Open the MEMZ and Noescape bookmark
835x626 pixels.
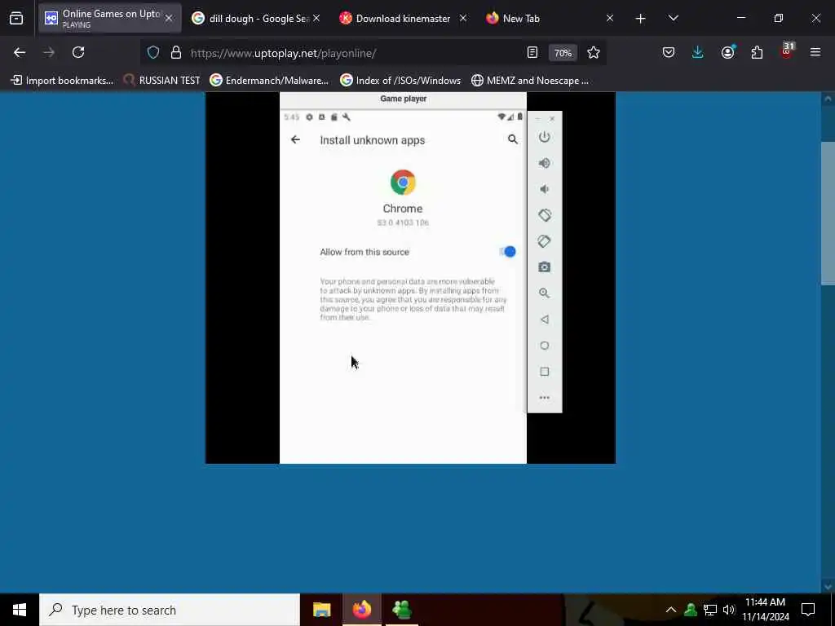[530, 81]
